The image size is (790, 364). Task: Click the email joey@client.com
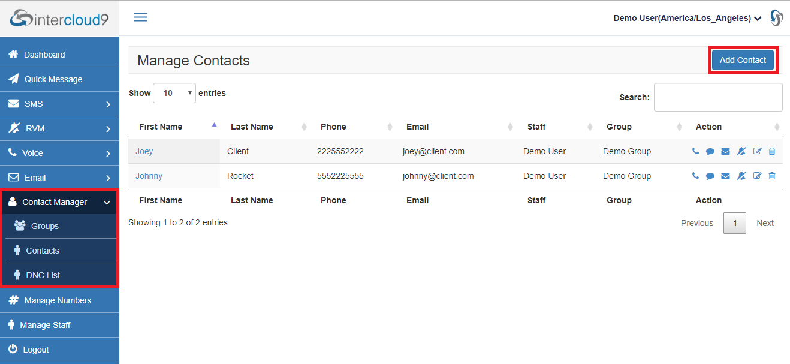point(433,151)
